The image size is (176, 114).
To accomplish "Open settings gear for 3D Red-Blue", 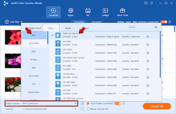I will click(148, 77).
